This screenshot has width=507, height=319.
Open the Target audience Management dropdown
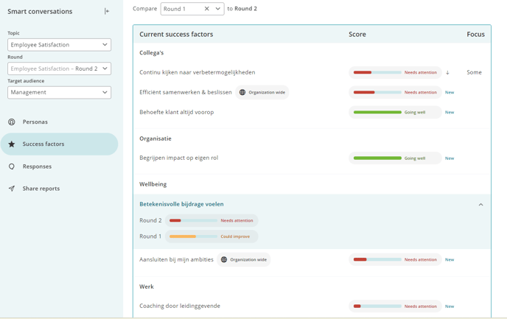click(59, 92)
